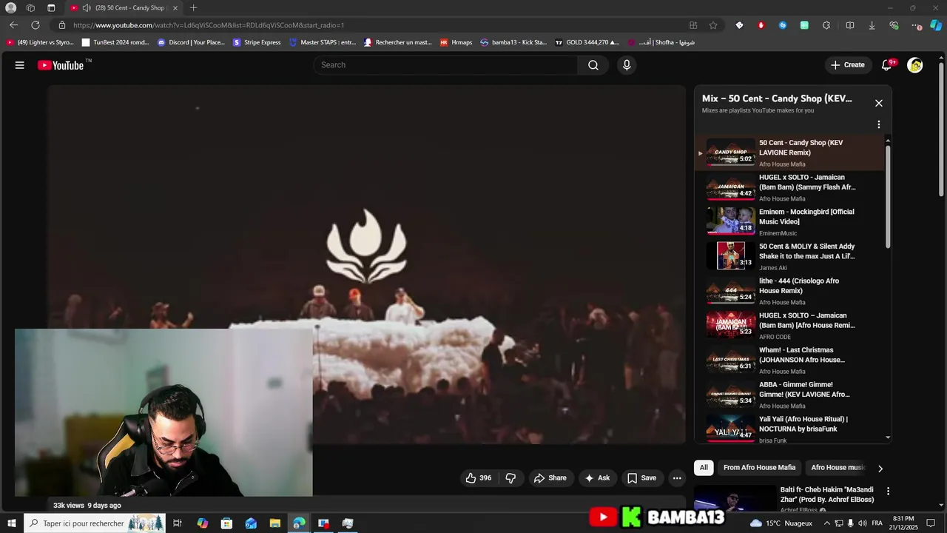Mute the tab via speaker icon
This screenshot has height=533, width=947.
click(87, 8)
